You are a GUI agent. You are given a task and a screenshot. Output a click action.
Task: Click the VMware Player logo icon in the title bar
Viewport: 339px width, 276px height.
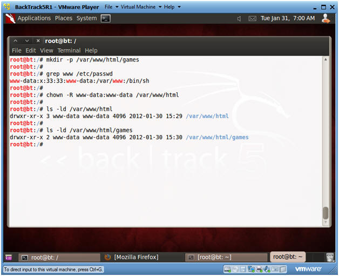click(x=7, y=6)
